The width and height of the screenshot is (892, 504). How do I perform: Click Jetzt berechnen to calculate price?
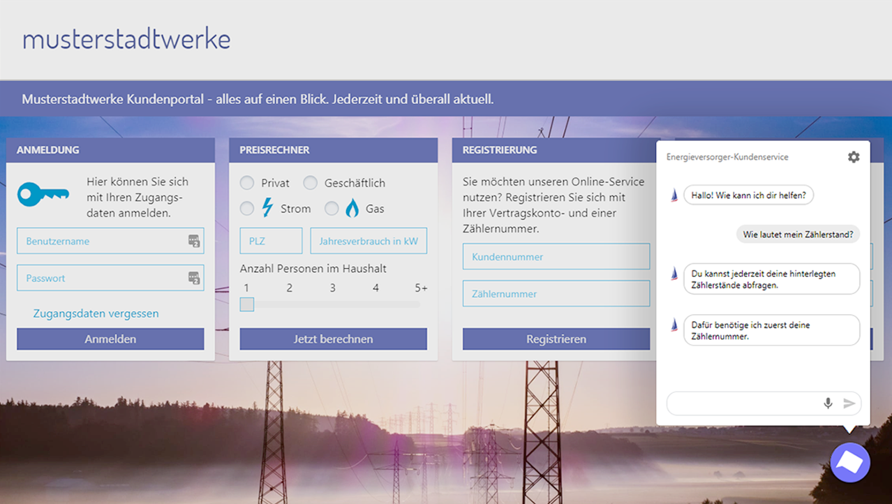(334, 339)
